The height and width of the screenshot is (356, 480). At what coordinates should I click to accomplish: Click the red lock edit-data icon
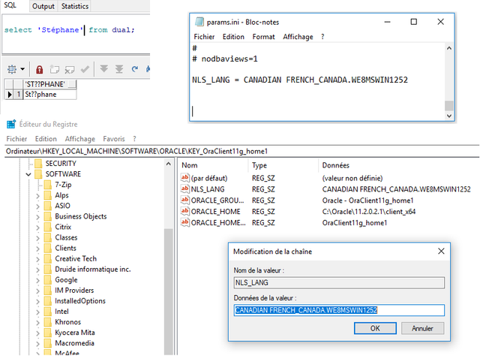click(39, 70)
